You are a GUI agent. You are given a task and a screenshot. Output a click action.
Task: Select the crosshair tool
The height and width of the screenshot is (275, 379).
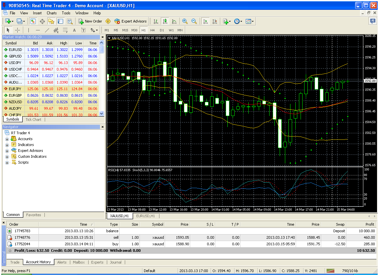click(x=17, y=30)
